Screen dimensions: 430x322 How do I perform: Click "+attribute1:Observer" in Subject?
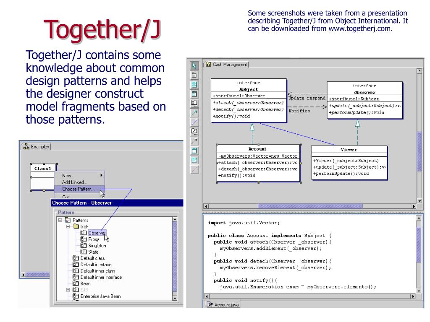pos(239,96)
